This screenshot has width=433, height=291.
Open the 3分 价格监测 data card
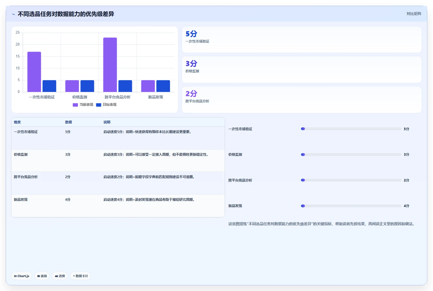click(302, 69)
